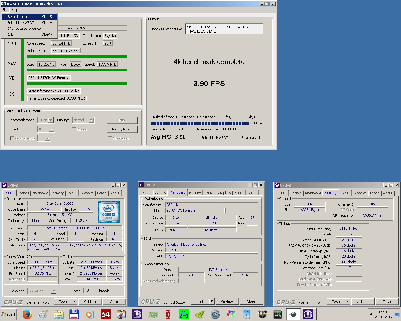
Task: Open the blue document taskbar icon
Action: 247,314
